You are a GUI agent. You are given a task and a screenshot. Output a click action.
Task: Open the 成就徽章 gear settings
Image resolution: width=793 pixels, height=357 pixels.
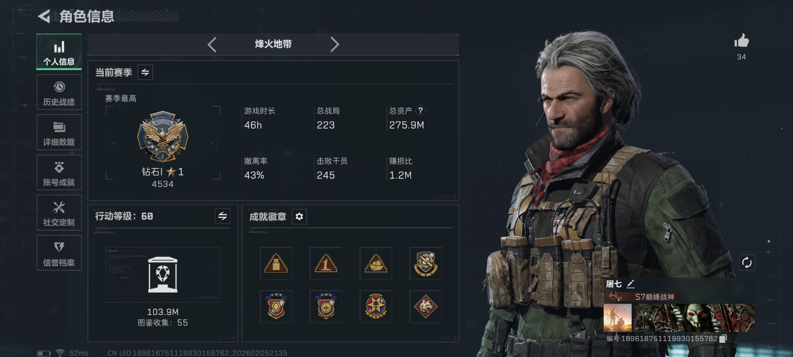pos(299,216)
